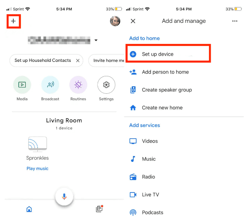This screenshot has width=246, height=217.
Task: Tap the podcasts icon
Action: coord(133,212)
